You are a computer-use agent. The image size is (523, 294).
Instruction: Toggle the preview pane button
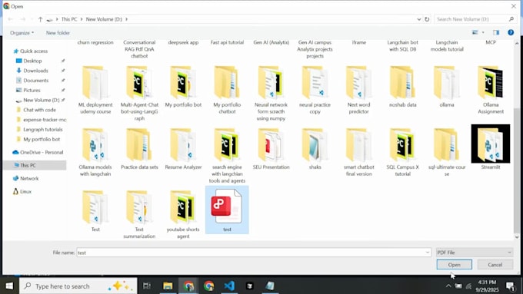496,32
